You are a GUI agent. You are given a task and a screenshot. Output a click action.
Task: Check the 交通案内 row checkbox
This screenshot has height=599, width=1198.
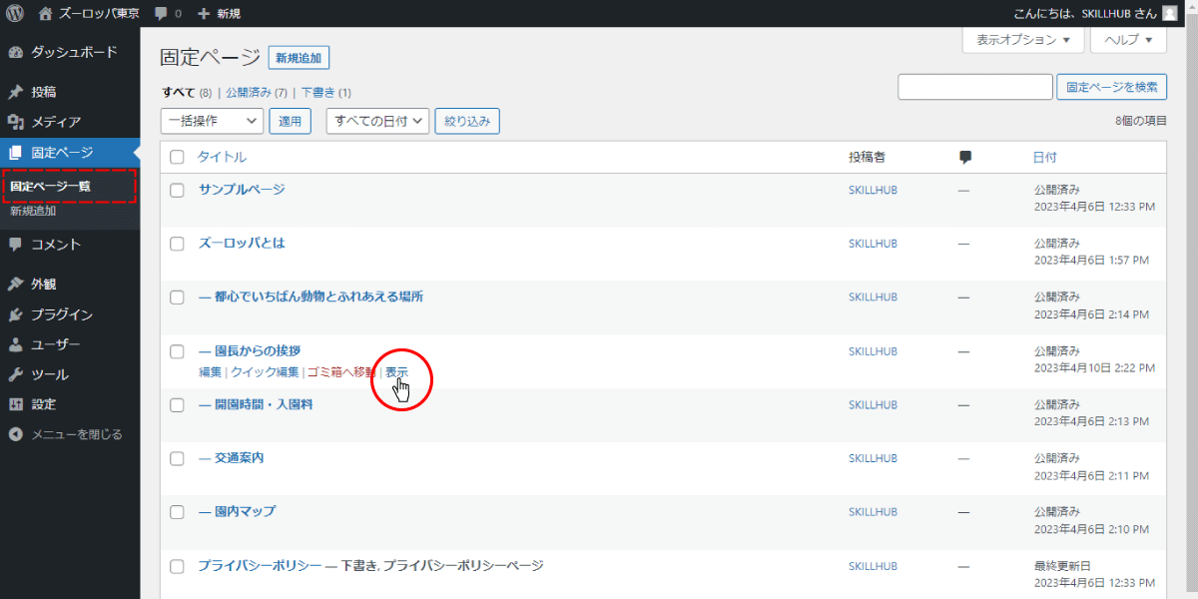tap(177, 458)
